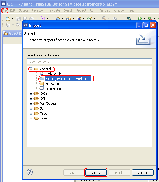Open the New C Source File dropdown
Image resolution: width=159 pixels, height=182 pixels.
84,18
